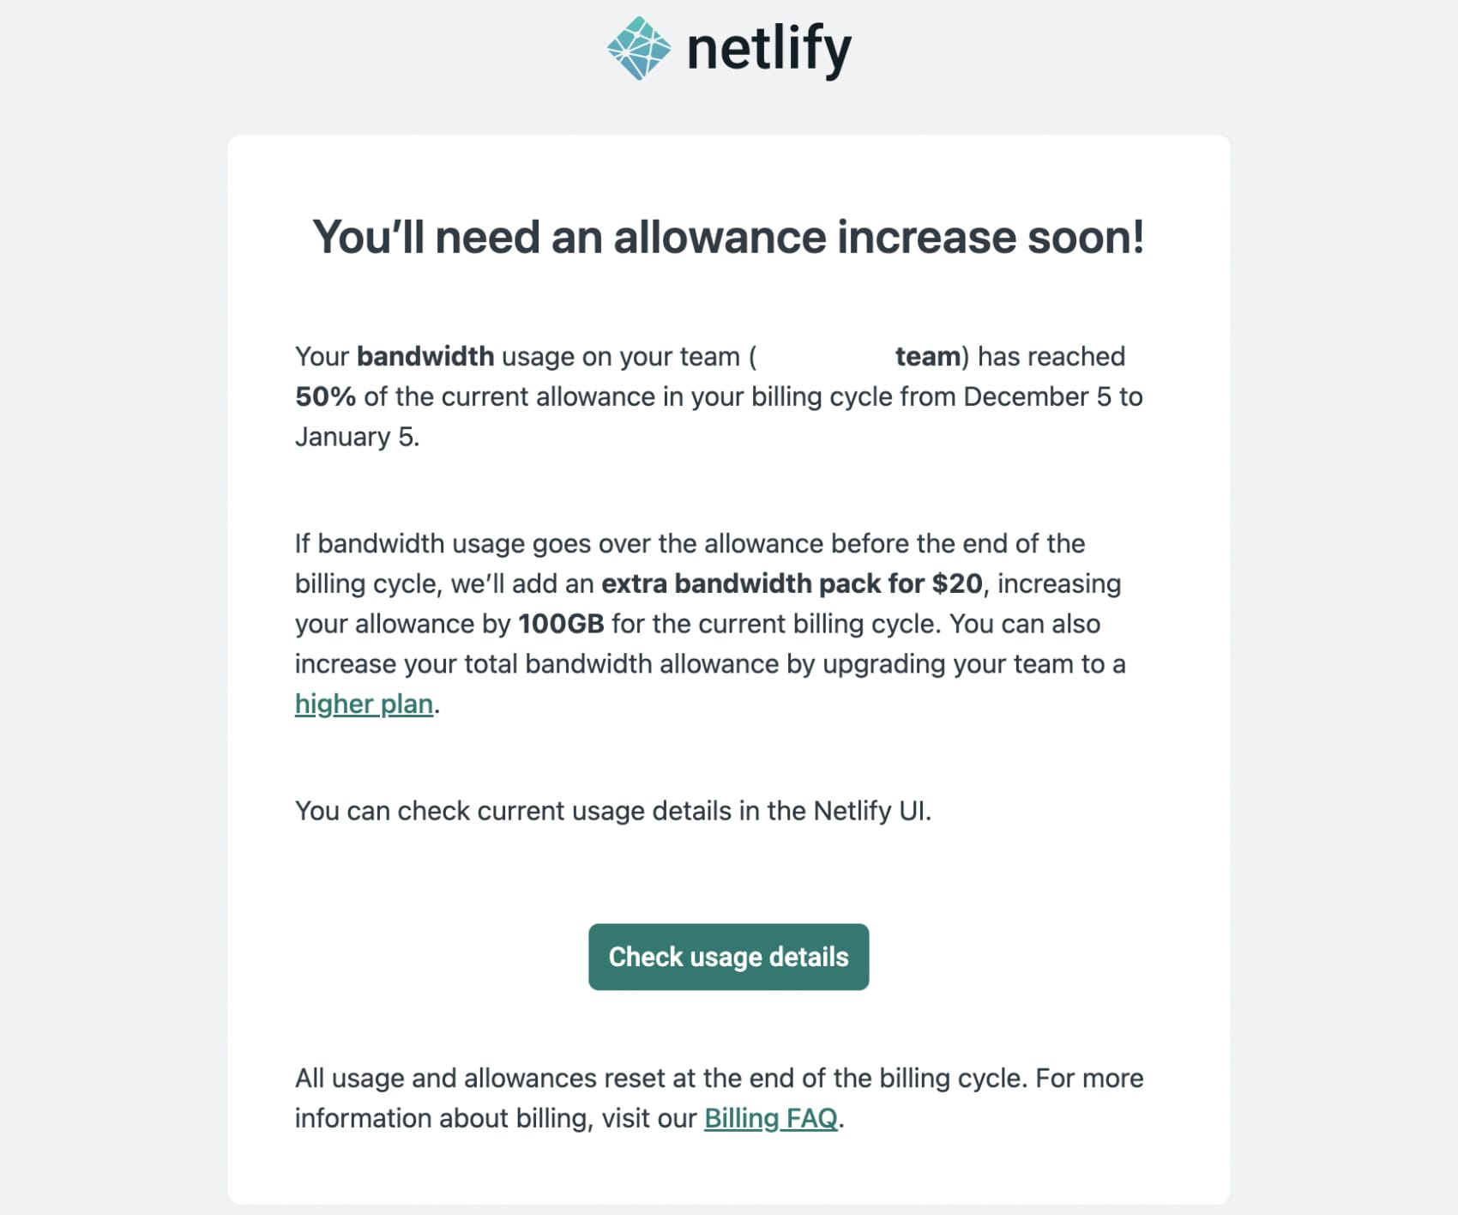Click the bold extra bandwidth pack for $20 text
Screen dimensions: 1458x1215
point(792,583)
